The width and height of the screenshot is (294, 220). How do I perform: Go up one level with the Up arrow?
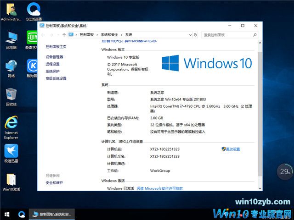[x=64, y=35]
